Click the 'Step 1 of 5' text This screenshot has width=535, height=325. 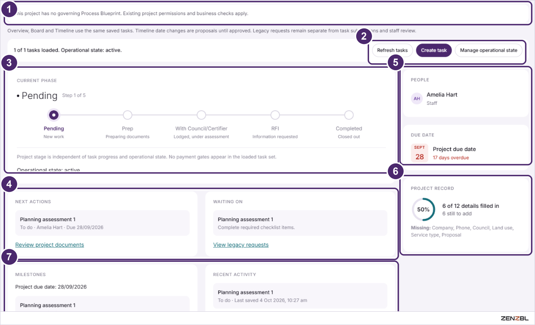74,95
